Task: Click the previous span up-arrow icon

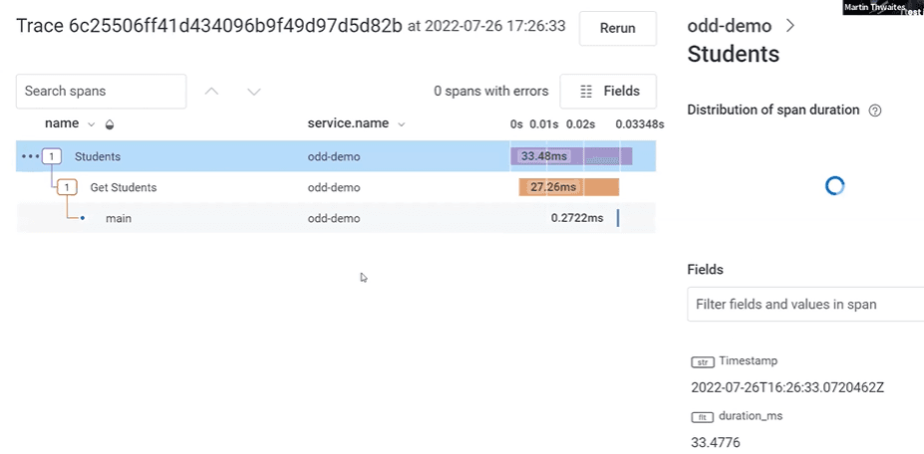Action: point(211,92)
